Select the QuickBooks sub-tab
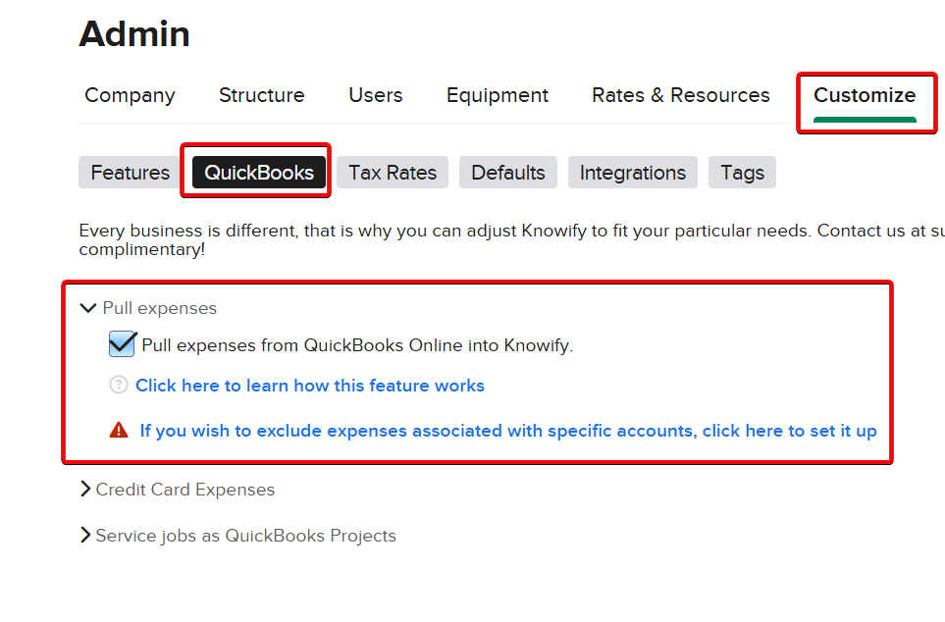The width and height of the screenshot is (945, 622). (259, 173)
